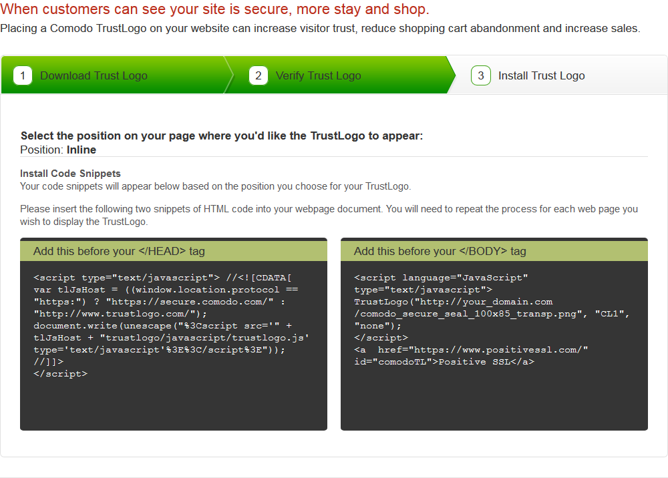
Task: Click the step 2 number badge
Action: (259, 75)
